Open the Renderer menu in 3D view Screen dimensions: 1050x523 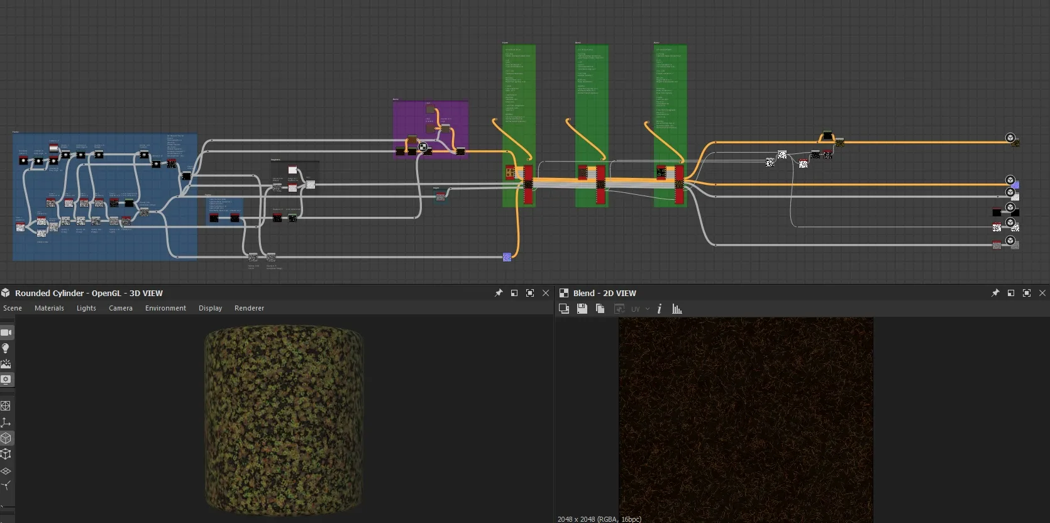pyautogui.click(x=249, y=308)
